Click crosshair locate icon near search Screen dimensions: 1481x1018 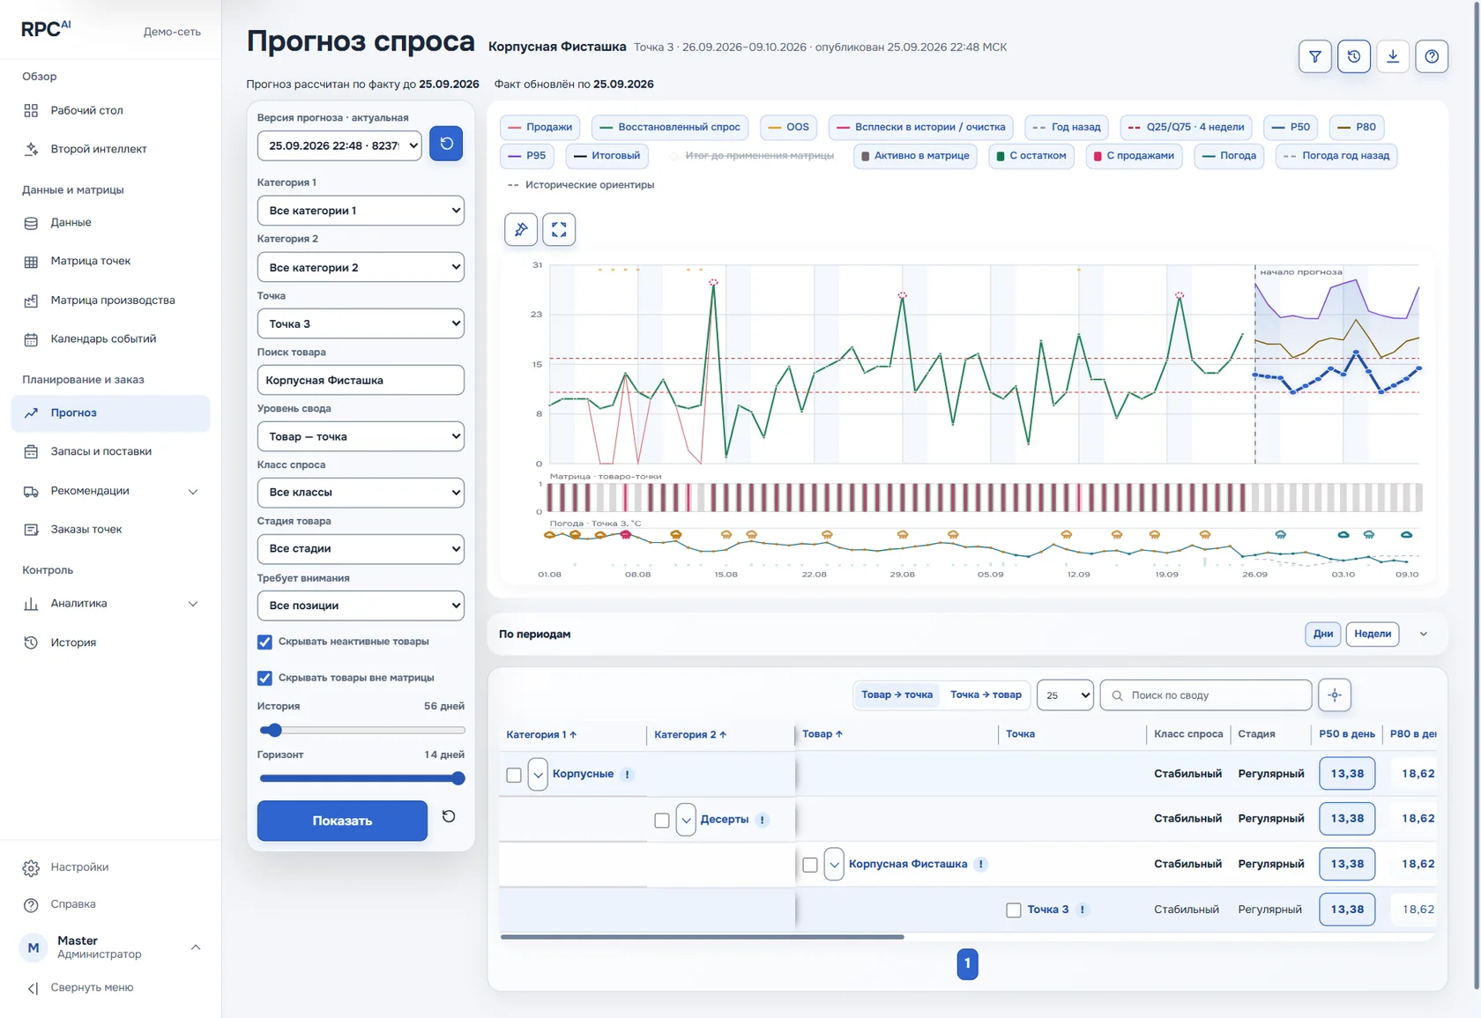click(1335, 695)
